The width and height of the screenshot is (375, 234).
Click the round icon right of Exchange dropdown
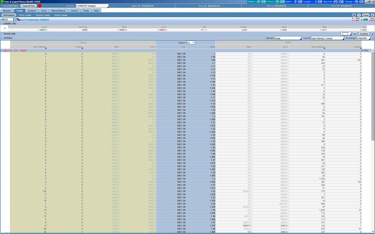tap(373, 38)
